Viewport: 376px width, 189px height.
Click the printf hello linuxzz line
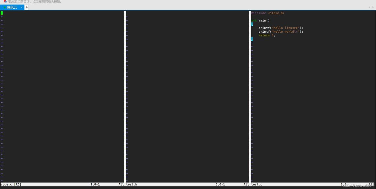click(x=281, y=28)
